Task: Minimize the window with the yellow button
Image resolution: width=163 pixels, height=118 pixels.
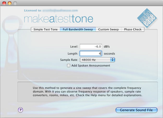Action: pyautogui.click(x=10, y=3)
